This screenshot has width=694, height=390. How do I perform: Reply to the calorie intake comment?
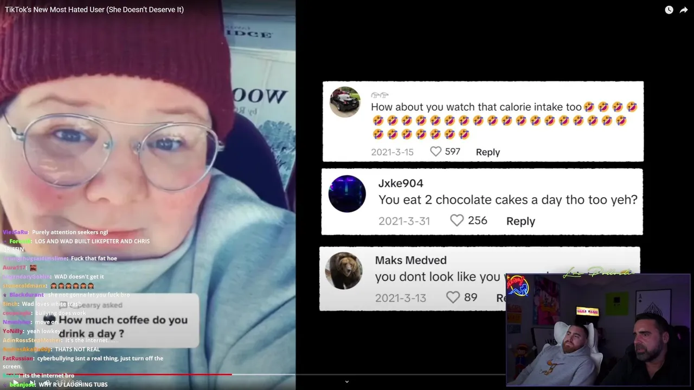[x=488, y=152]
